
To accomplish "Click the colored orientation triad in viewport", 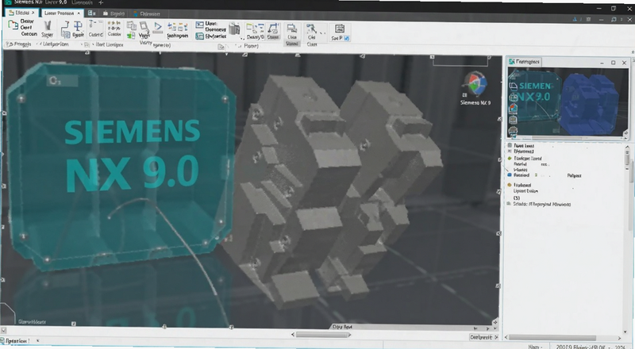I will pos(475,84).
